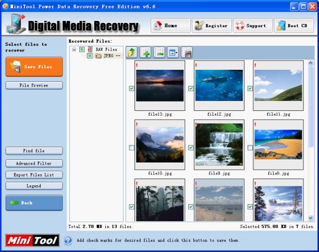Click the file10.jpg file name

click(x=160, y=173)
